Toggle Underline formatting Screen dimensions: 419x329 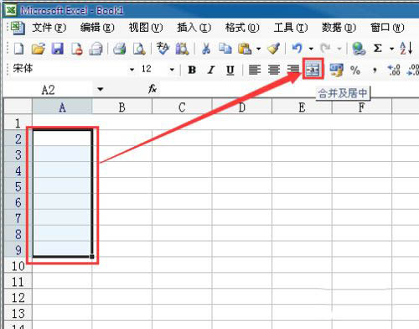click(x=230, y=70)
